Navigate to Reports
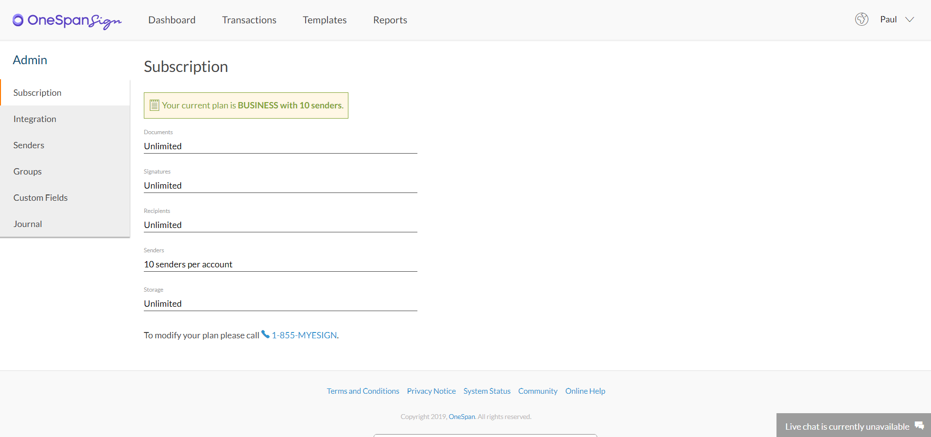 390,20
